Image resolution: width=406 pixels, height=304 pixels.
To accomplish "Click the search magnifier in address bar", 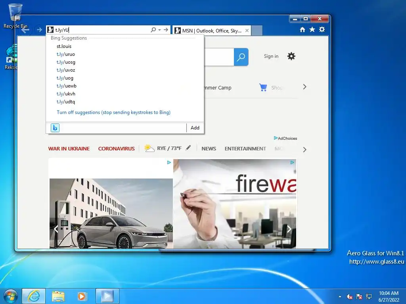I will [153, 30].
